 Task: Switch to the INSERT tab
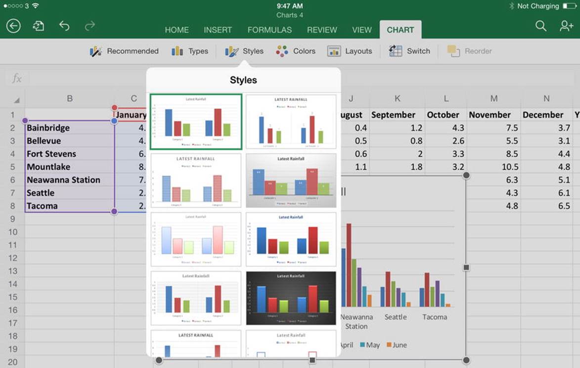[x=218, y=30]
